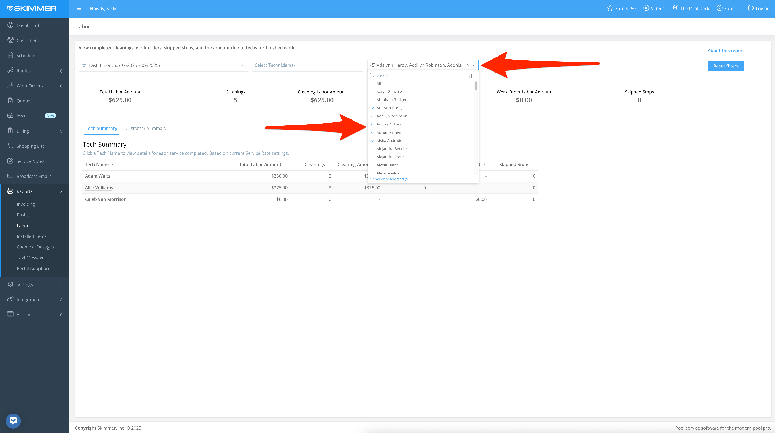The height and width of the screenshot is (433, 775).
Task: Clear date range with X icon
Action: [x=235, y=65]
